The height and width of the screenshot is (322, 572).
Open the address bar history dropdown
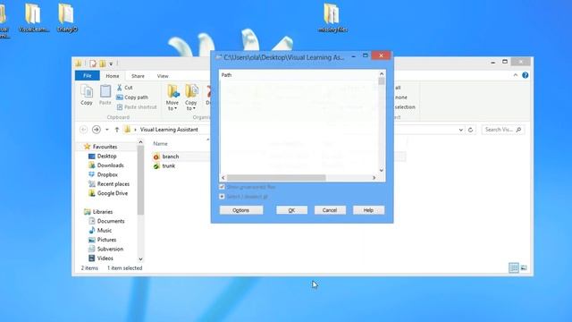click(x=461, y=130)
